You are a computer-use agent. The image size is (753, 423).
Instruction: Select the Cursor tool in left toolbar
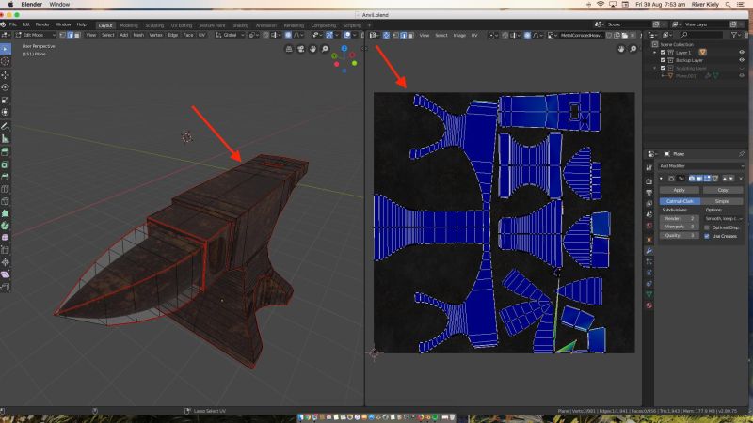(6, 61)
